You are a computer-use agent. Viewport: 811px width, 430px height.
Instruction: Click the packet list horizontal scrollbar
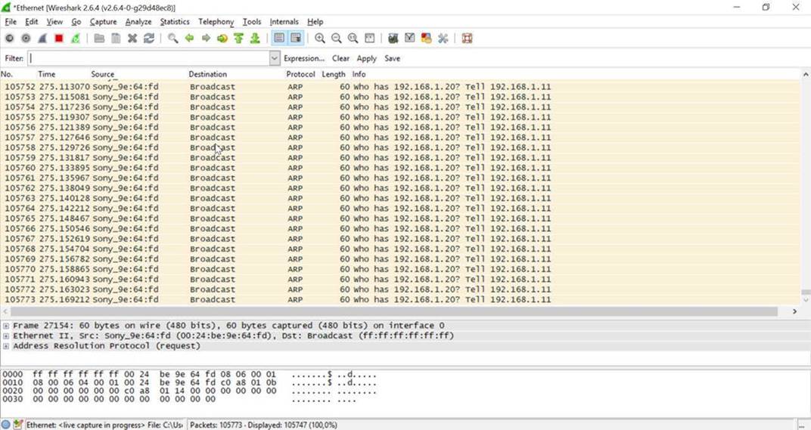(x=394, y=311)
